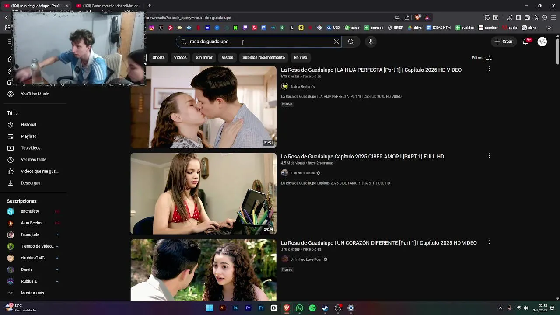This screenshot has height=315, width=560.
Task: Open the Filtros search filters
Action: click(482, 58)
